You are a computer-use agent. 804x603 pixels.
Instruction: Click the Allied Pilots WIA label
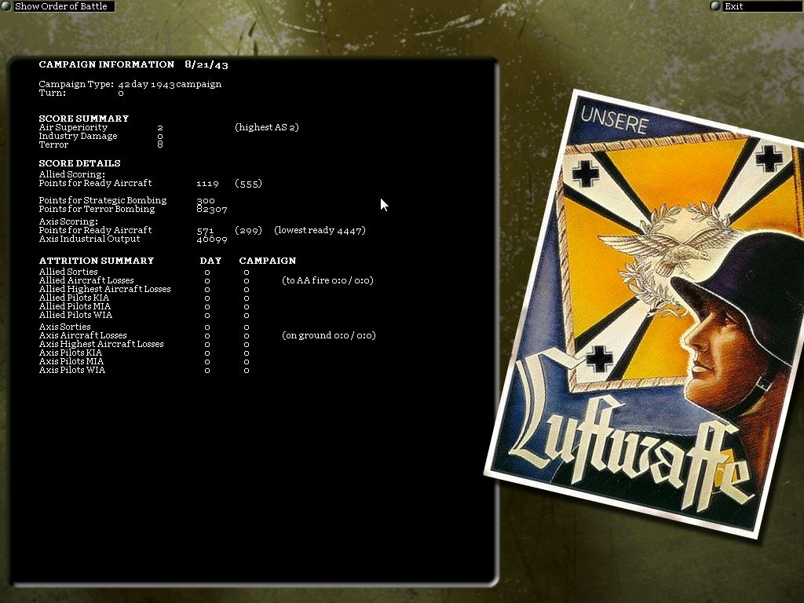75,316
